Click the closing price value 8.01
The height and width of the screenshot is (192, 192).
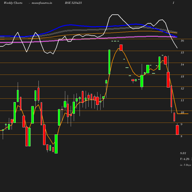click(183, 153)
